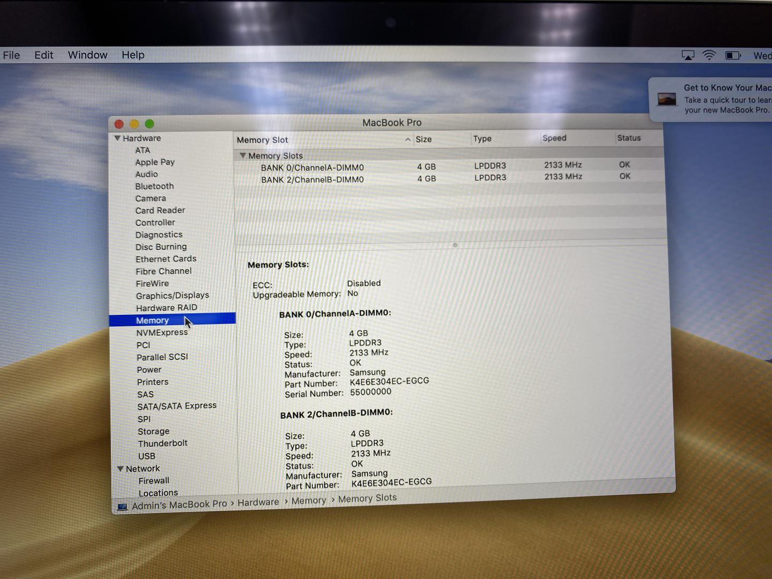
Task: Select Printers in the sidebar
Action: click(x=153, y=382)
